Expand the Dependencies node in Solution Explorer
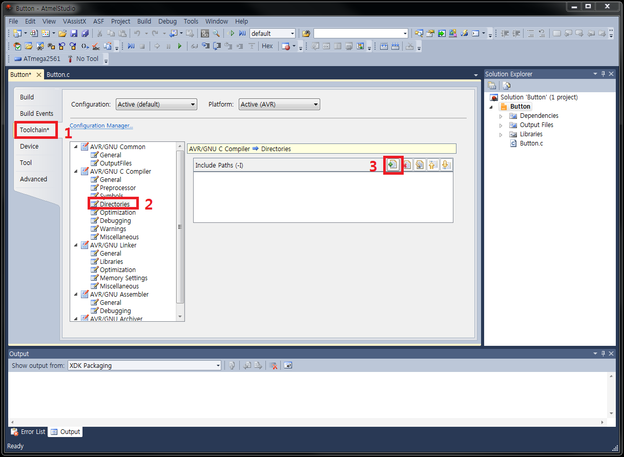 pyautogui.click(x=501, y=116)
